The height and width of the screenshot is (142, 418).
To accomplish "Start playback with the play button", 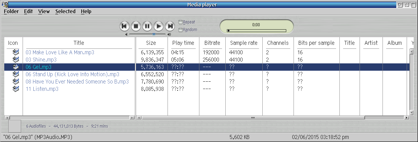I will 158,26.
